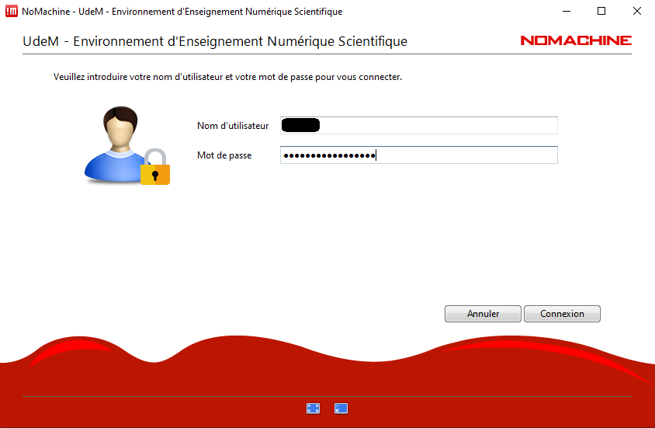Click the NoMachine app icon in the title bar
Viewport: 655px width, 428px height.
pyautogui.click(x=12, y=12)
